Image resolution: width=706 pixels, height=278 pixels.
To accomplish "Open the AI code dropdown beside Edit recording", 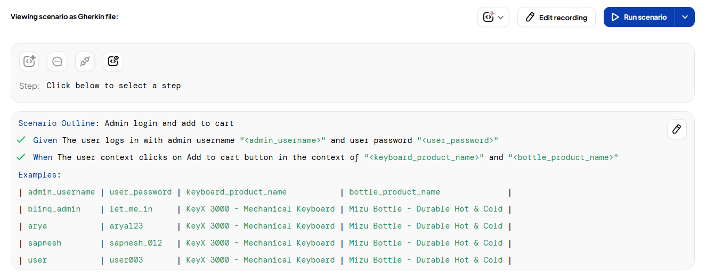I will click(x=493, y=17).
